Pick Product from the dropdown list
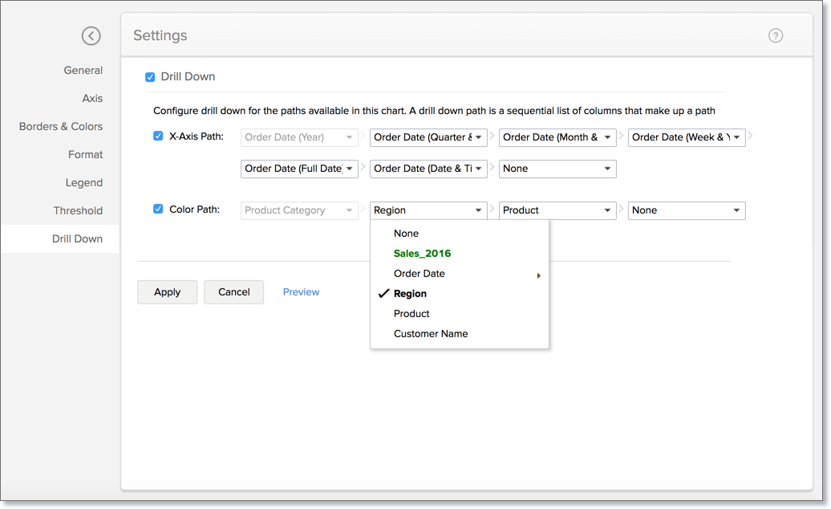831x509 pixels. pos(411,314)
